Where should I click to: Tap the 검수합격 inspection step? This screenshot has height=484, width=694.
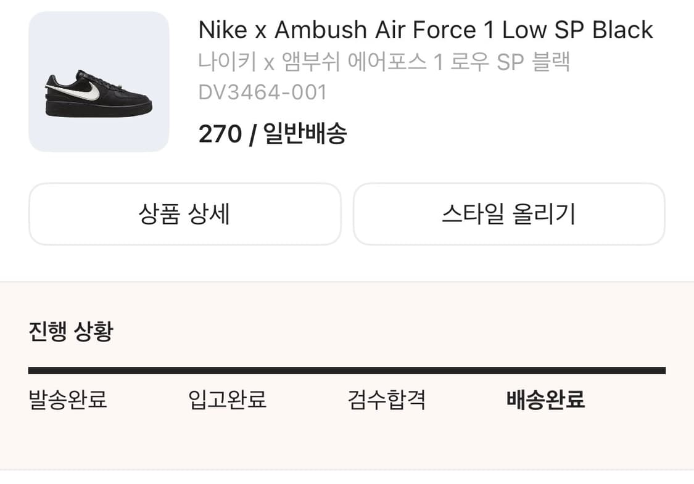point(387,400)
